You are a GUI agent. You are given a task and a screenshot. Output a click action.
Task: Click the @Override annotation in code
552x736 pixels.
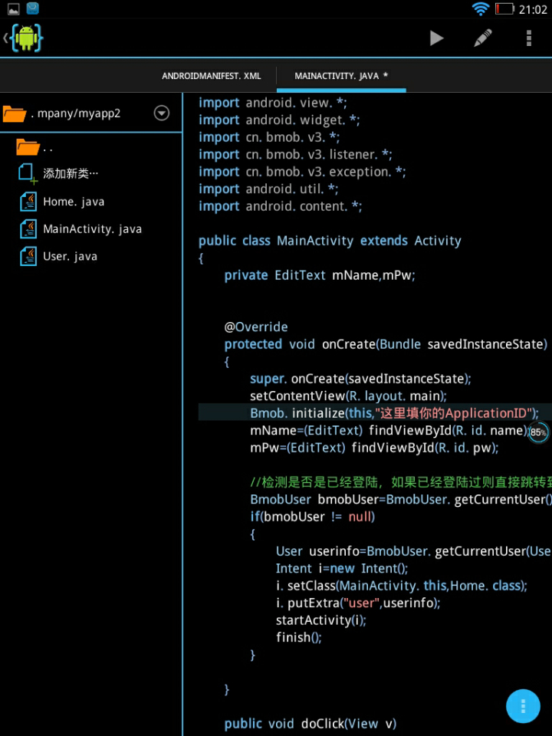256,327
